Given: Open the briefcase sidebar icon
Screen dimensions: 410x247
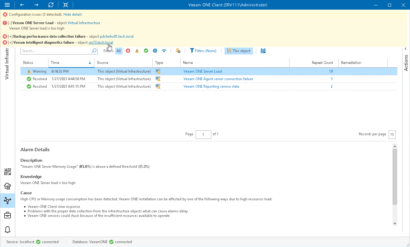Looking at the screenshot, I should (x=8, y=215).
